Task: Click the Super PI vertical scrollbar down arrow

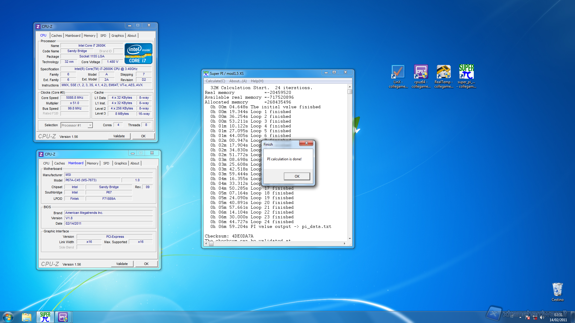Action: click(349, 239)
